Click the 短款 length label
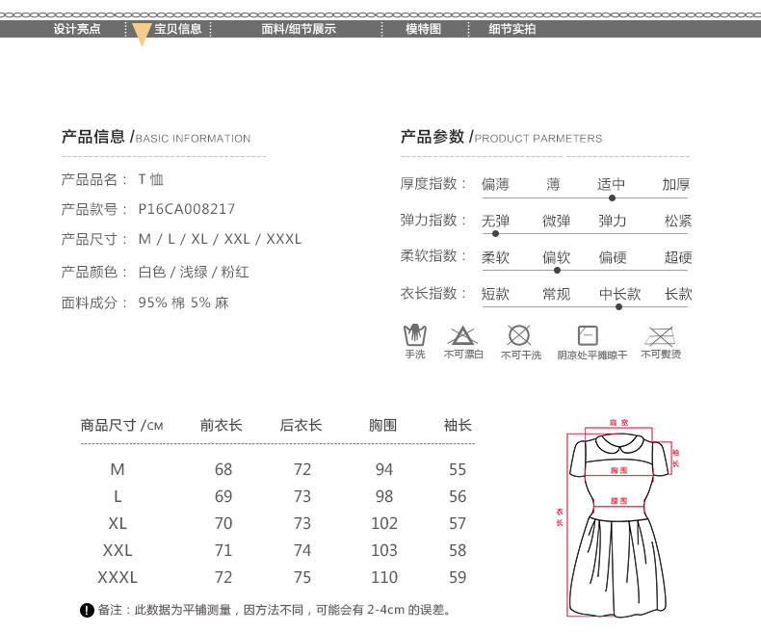Viewport: 761px width, 632px height. tap(495, 294)
